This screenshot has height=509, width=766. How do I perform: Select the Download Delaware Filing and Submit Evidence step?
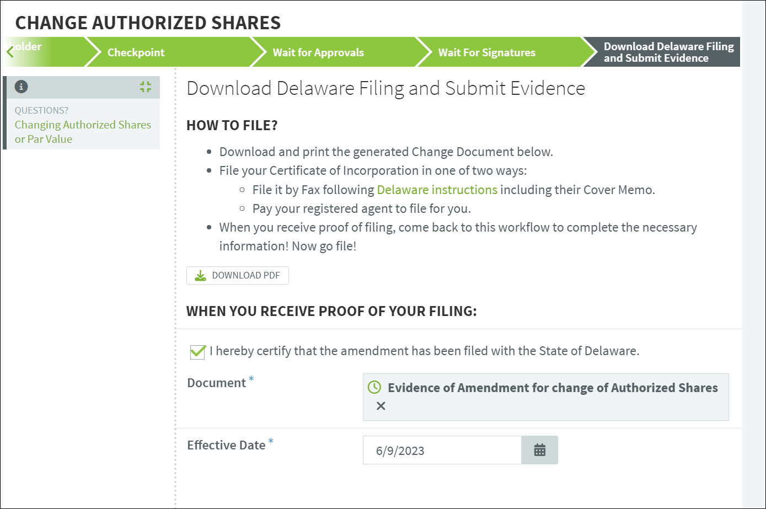(668, 52)
